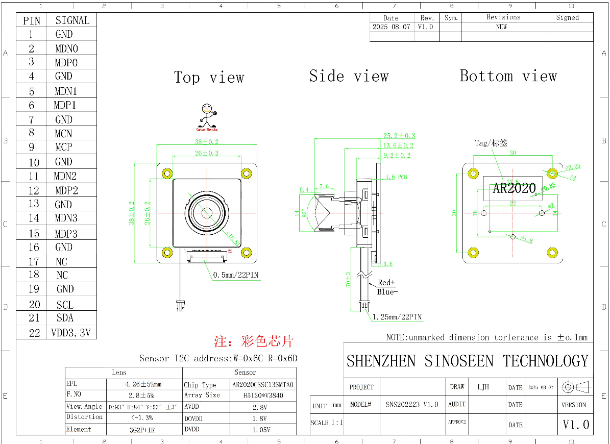Select the Sensor I2C address line
Screen dimensions: 610x444
coord(218,358)
